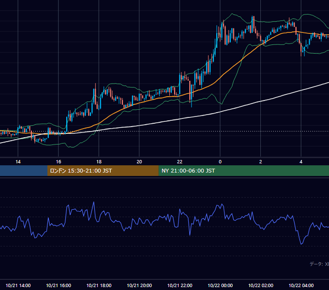
Task: Click the '20' hour label on price chart
Action: (139, 162)
